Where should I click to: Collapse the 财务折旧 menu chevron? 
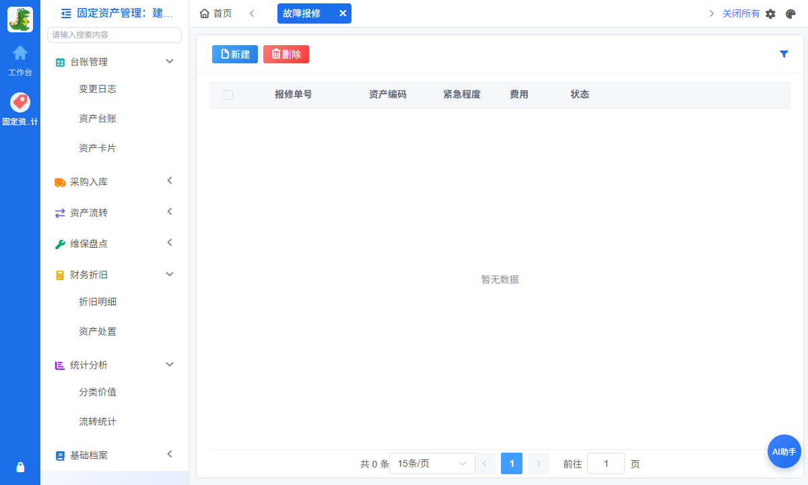click(x=170, y=274)
